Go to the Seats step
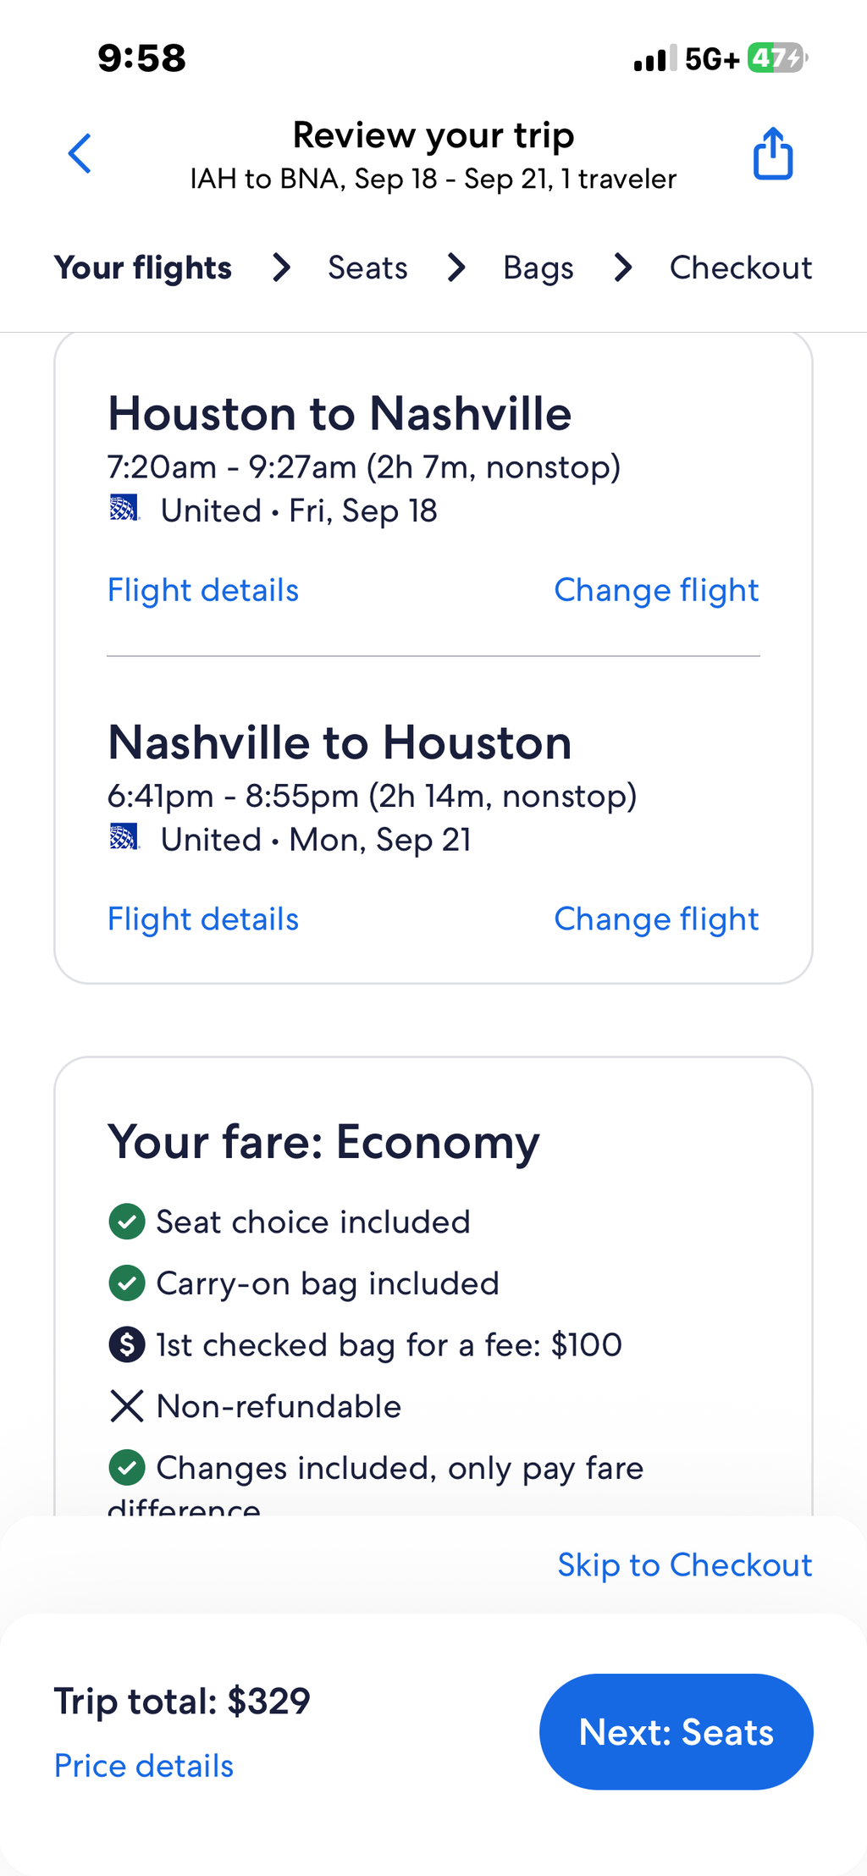Screen dimensions: 867x1876 pyautogui.click(x=367, y=268)
